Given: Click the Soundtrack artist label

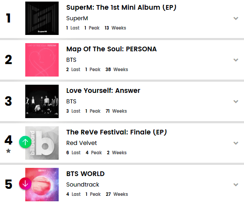Looking at the screenshot, I should pos(83,185).
